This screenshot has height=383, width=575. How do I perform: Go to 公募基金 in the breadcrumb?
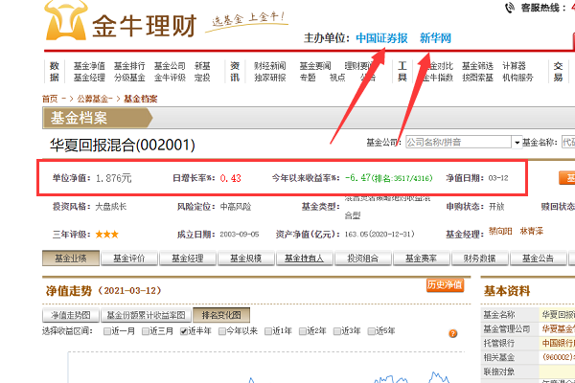point(93,99)
